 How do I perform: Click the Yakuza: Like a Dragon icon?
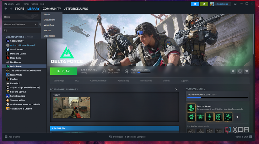tap(8, 109)
